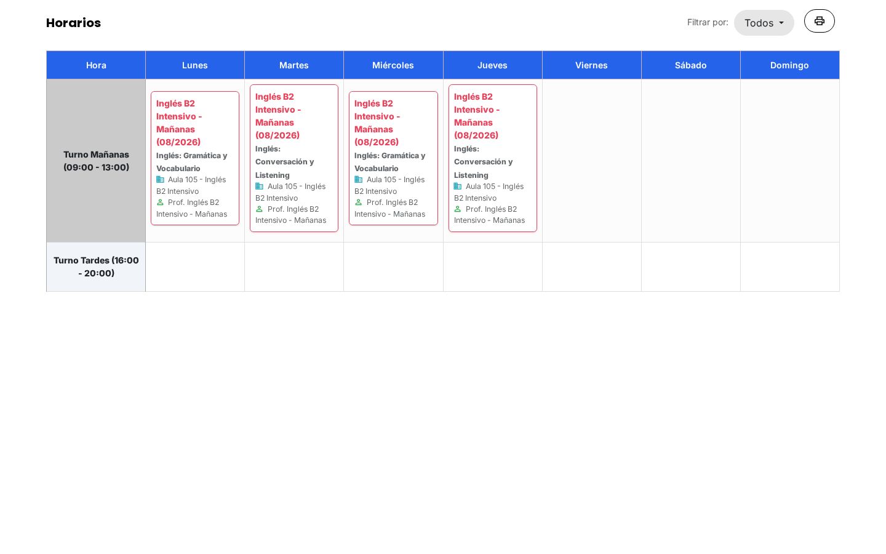This screenshot has height=554, width=886.
Task: Select the Lunes column header
Action: 195,65
